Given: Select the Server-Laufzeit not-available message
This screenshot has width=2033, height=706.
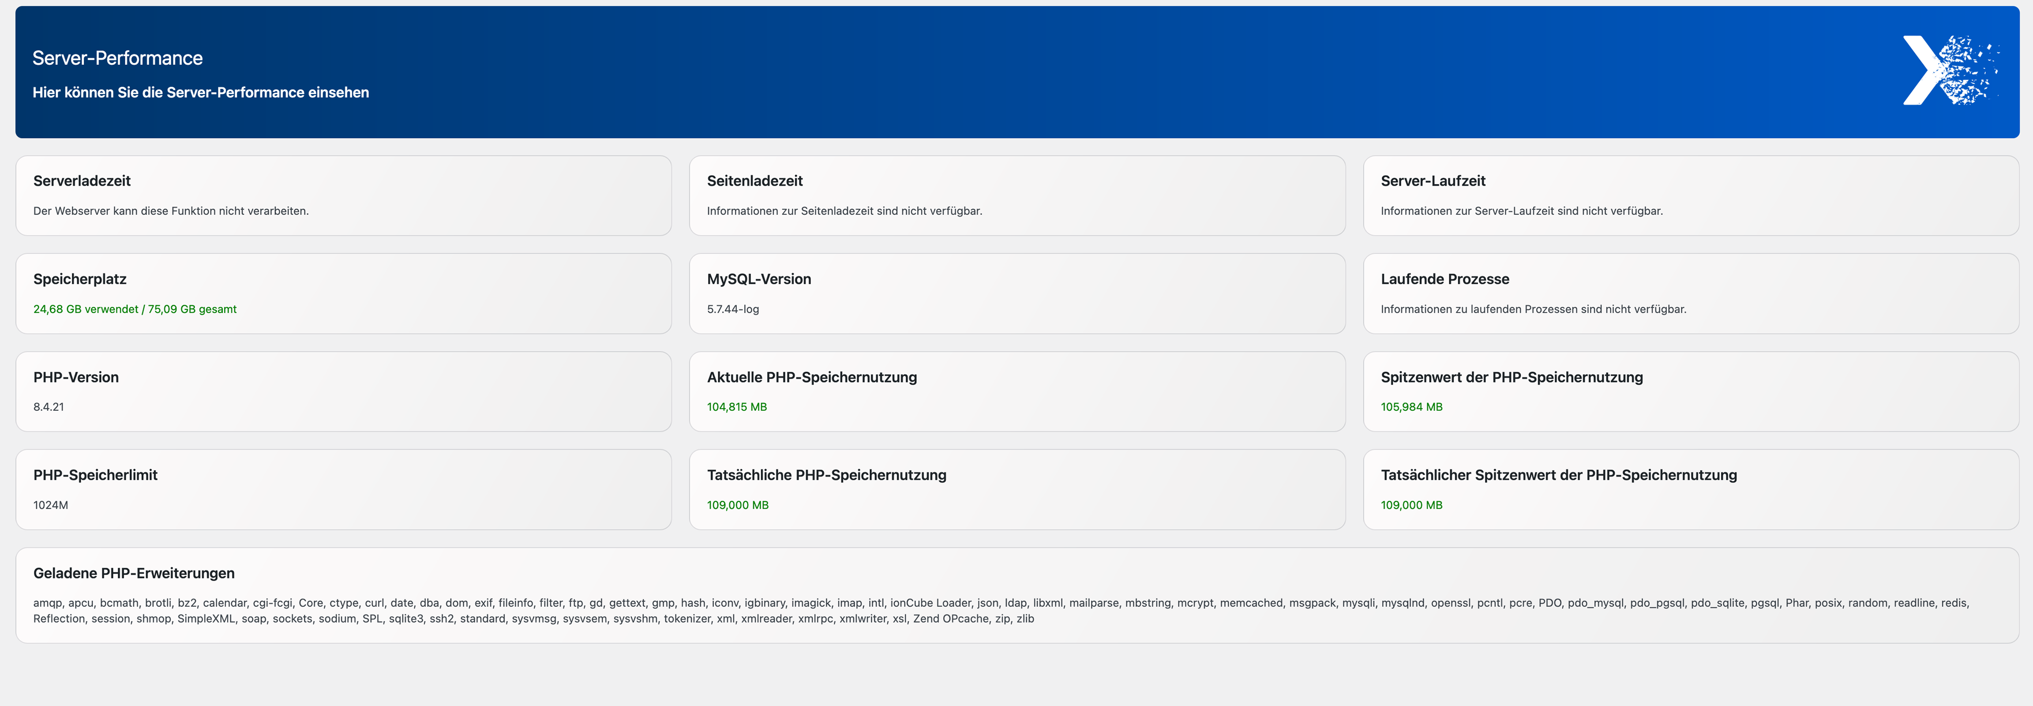Looking at the screenshot, I should tap(1522, 211).
